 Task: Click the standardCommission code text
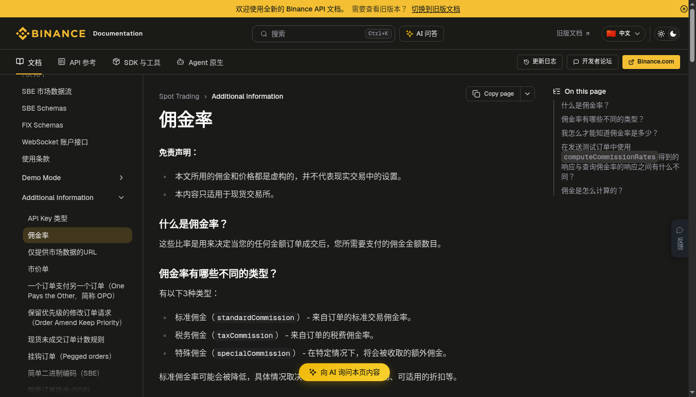tap(256, 318)
